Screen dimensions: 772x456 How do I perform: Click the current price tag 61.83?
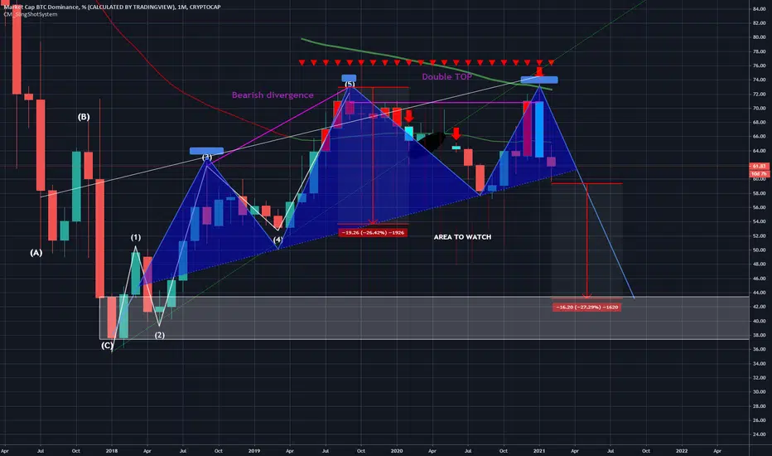point(759,167)
